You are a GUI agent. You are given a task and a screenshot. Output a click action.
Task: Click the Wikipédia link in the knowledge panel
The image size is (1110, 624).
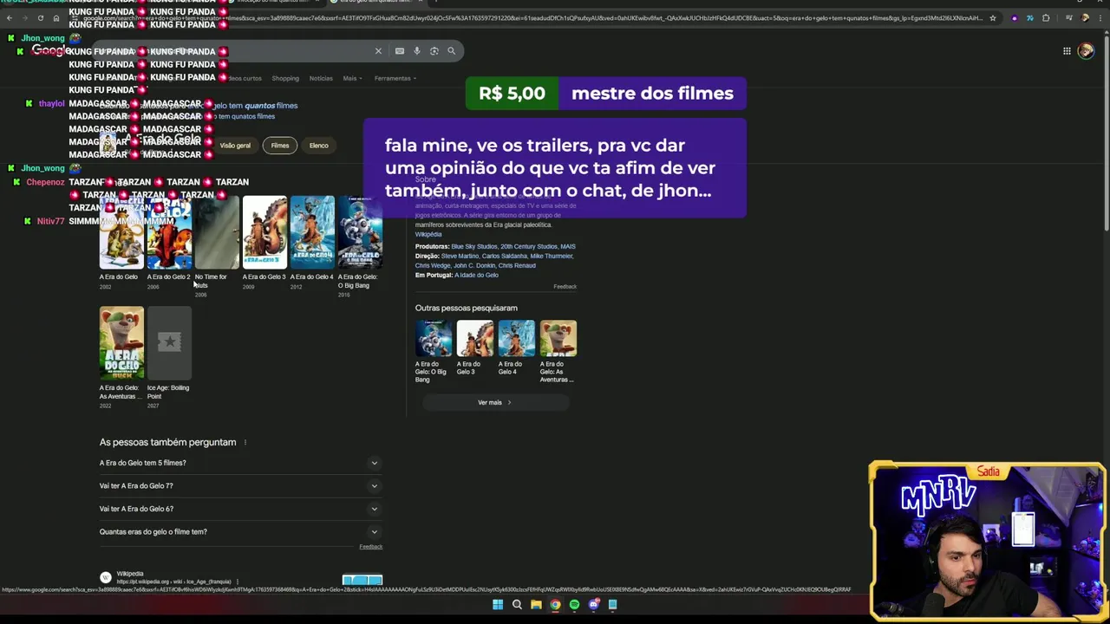point(428,235)
